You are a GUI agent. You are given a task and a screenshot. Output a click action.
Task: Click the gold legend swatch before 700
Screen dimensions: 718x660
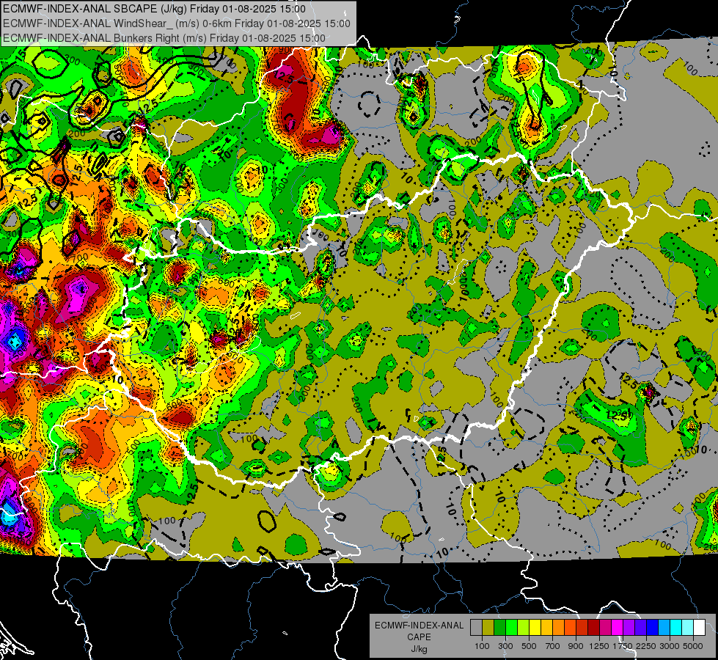pyautogui.click(x=547, y=627)
